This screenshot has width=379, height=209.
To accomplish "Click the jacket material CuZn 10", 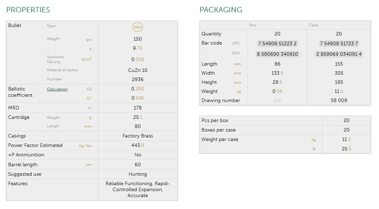I will click(138, 70).
